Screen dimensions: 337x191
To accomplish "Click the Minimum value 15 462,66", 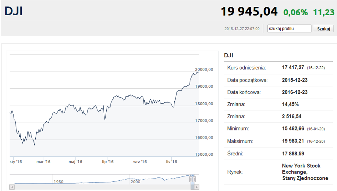I will (x=293, y=129).
